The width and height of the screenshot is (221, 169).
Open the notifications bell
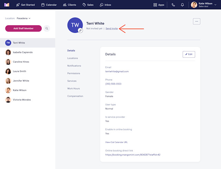tap(182, 5)
